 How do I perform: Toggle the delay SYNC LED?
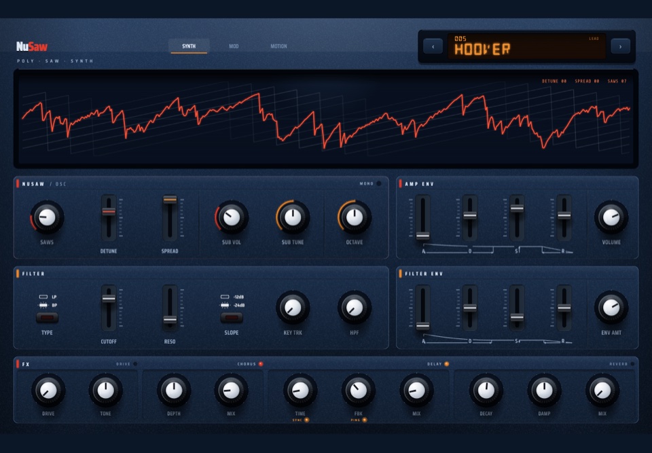pos(306,420)
